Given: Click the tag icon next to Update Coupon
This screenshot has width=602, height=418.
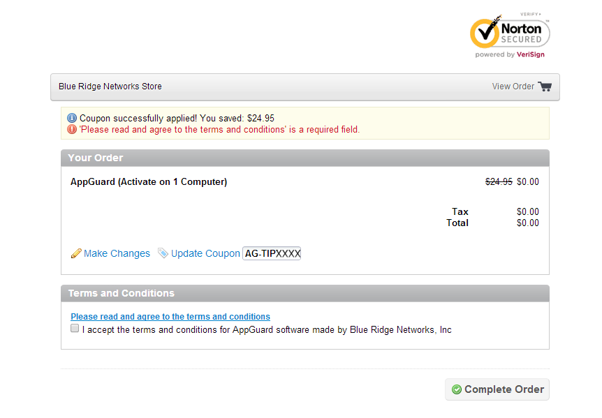Looking at the screenshot, I should [163, 253].
